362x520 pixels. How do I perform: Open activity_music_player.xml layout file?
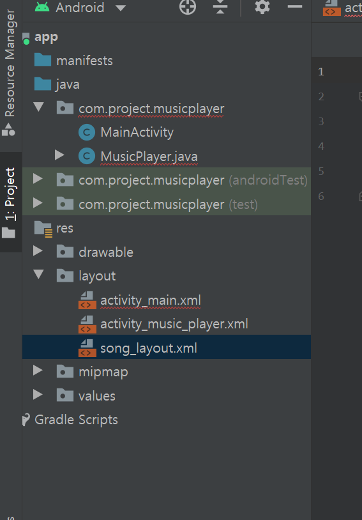[174, 325]
